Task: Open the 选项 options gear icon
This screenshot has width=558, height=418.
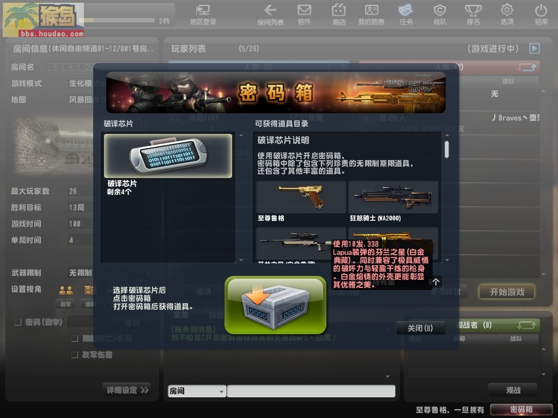Action: tap(507, 15)
